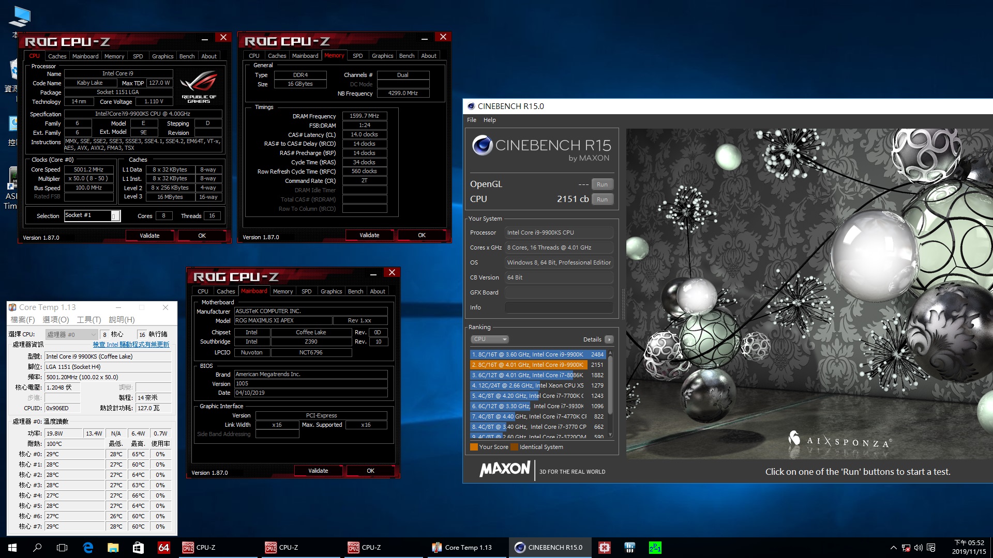Open 工具(T) menu in Core Temp
This screenshot has height=558, width=993.
pyautogui.click(x=89, y=320)
